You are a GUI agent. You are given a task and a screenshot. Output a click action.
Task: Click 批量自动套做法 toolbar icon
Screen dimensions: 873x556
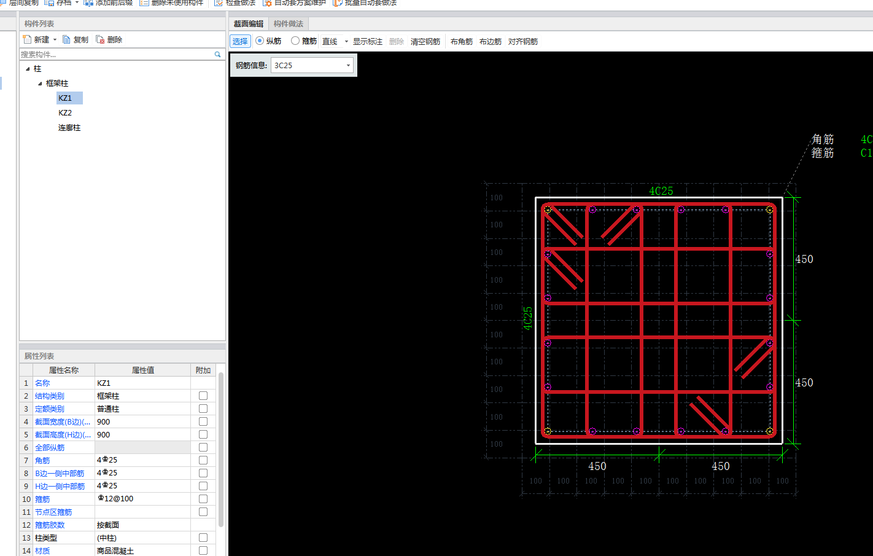338,2
